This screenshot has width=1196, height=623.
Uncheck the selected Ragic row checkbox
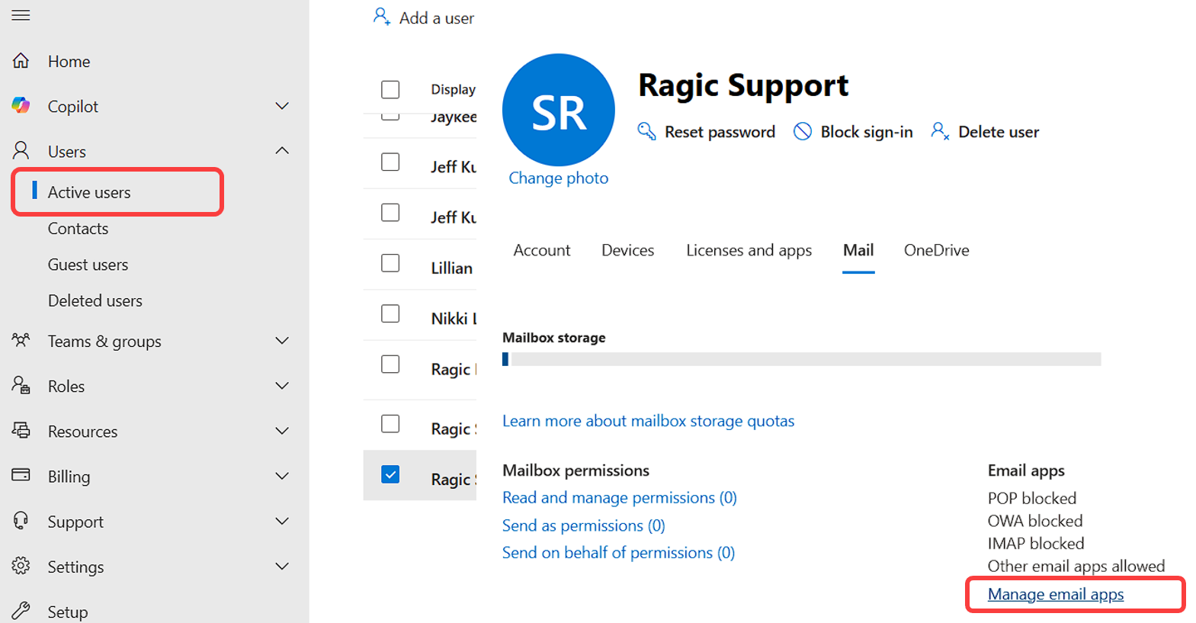[x=390, y=474]
